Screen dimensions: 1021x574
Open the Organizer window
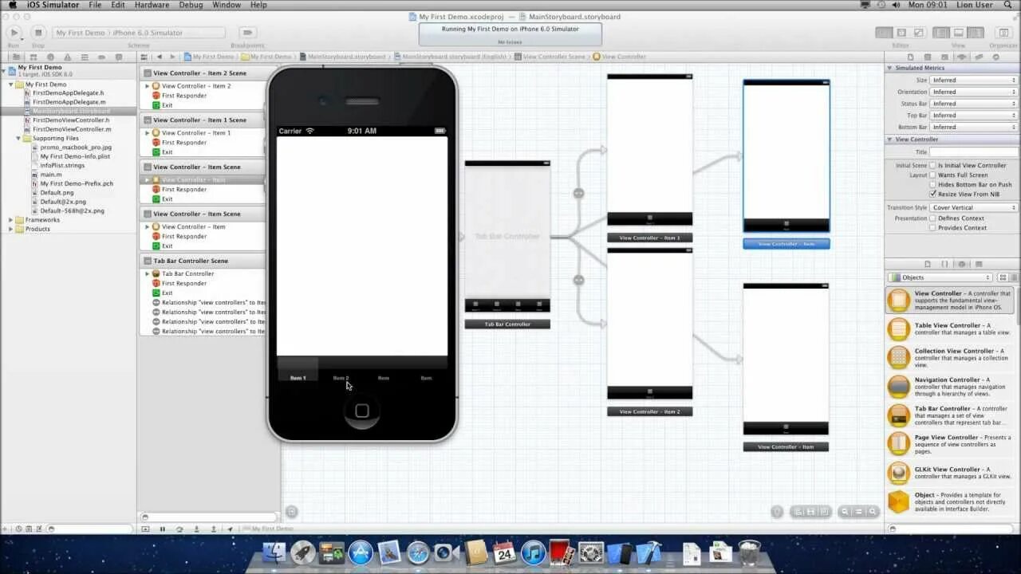click(1003, 33)
